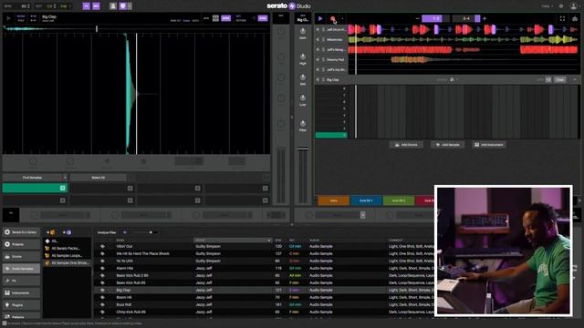Open the FX library section
The image size is (584, 328).
pyautogui.click(x=21, y=281)
